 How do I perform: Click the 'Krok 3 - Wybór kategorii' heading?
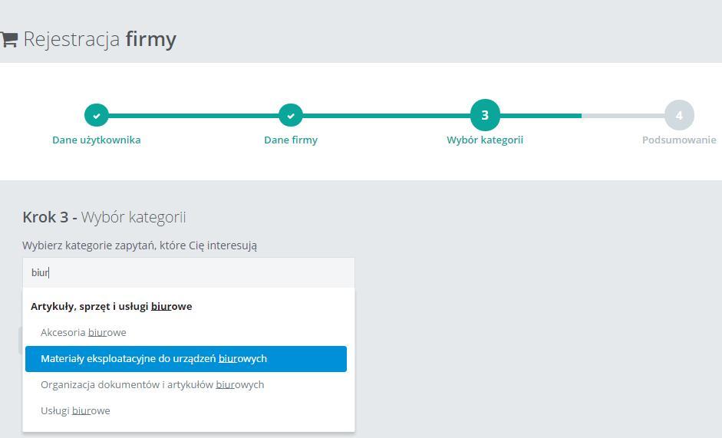pyautogui.click(x=104, y=217)
